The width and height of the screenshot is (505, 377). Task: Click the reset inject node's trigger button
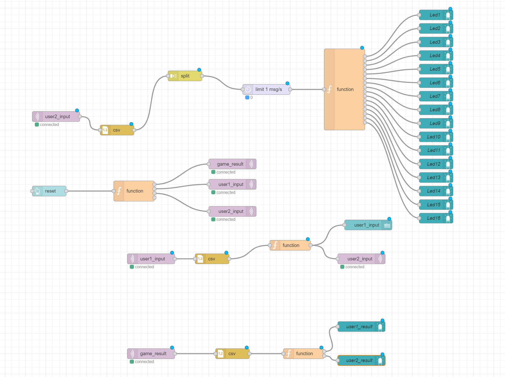[x=32, y=191]
